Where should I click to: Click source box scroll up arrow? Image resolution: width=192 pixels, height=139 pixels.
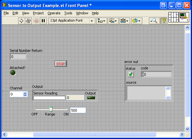(168, 88)
